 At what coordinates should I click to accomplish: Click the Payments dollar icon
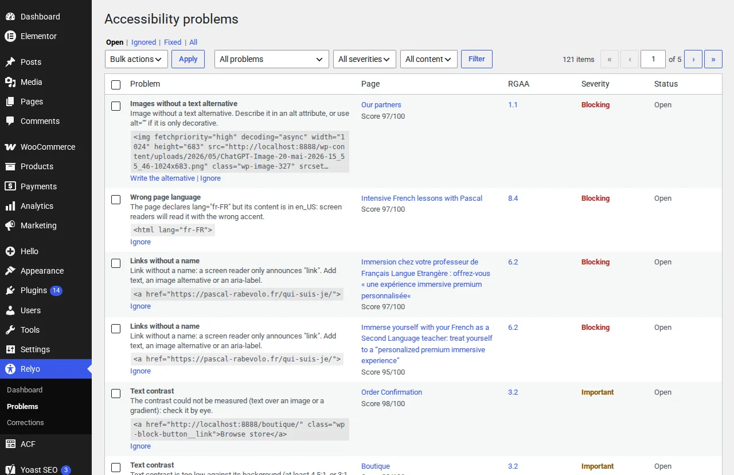[x=10, y=186]
